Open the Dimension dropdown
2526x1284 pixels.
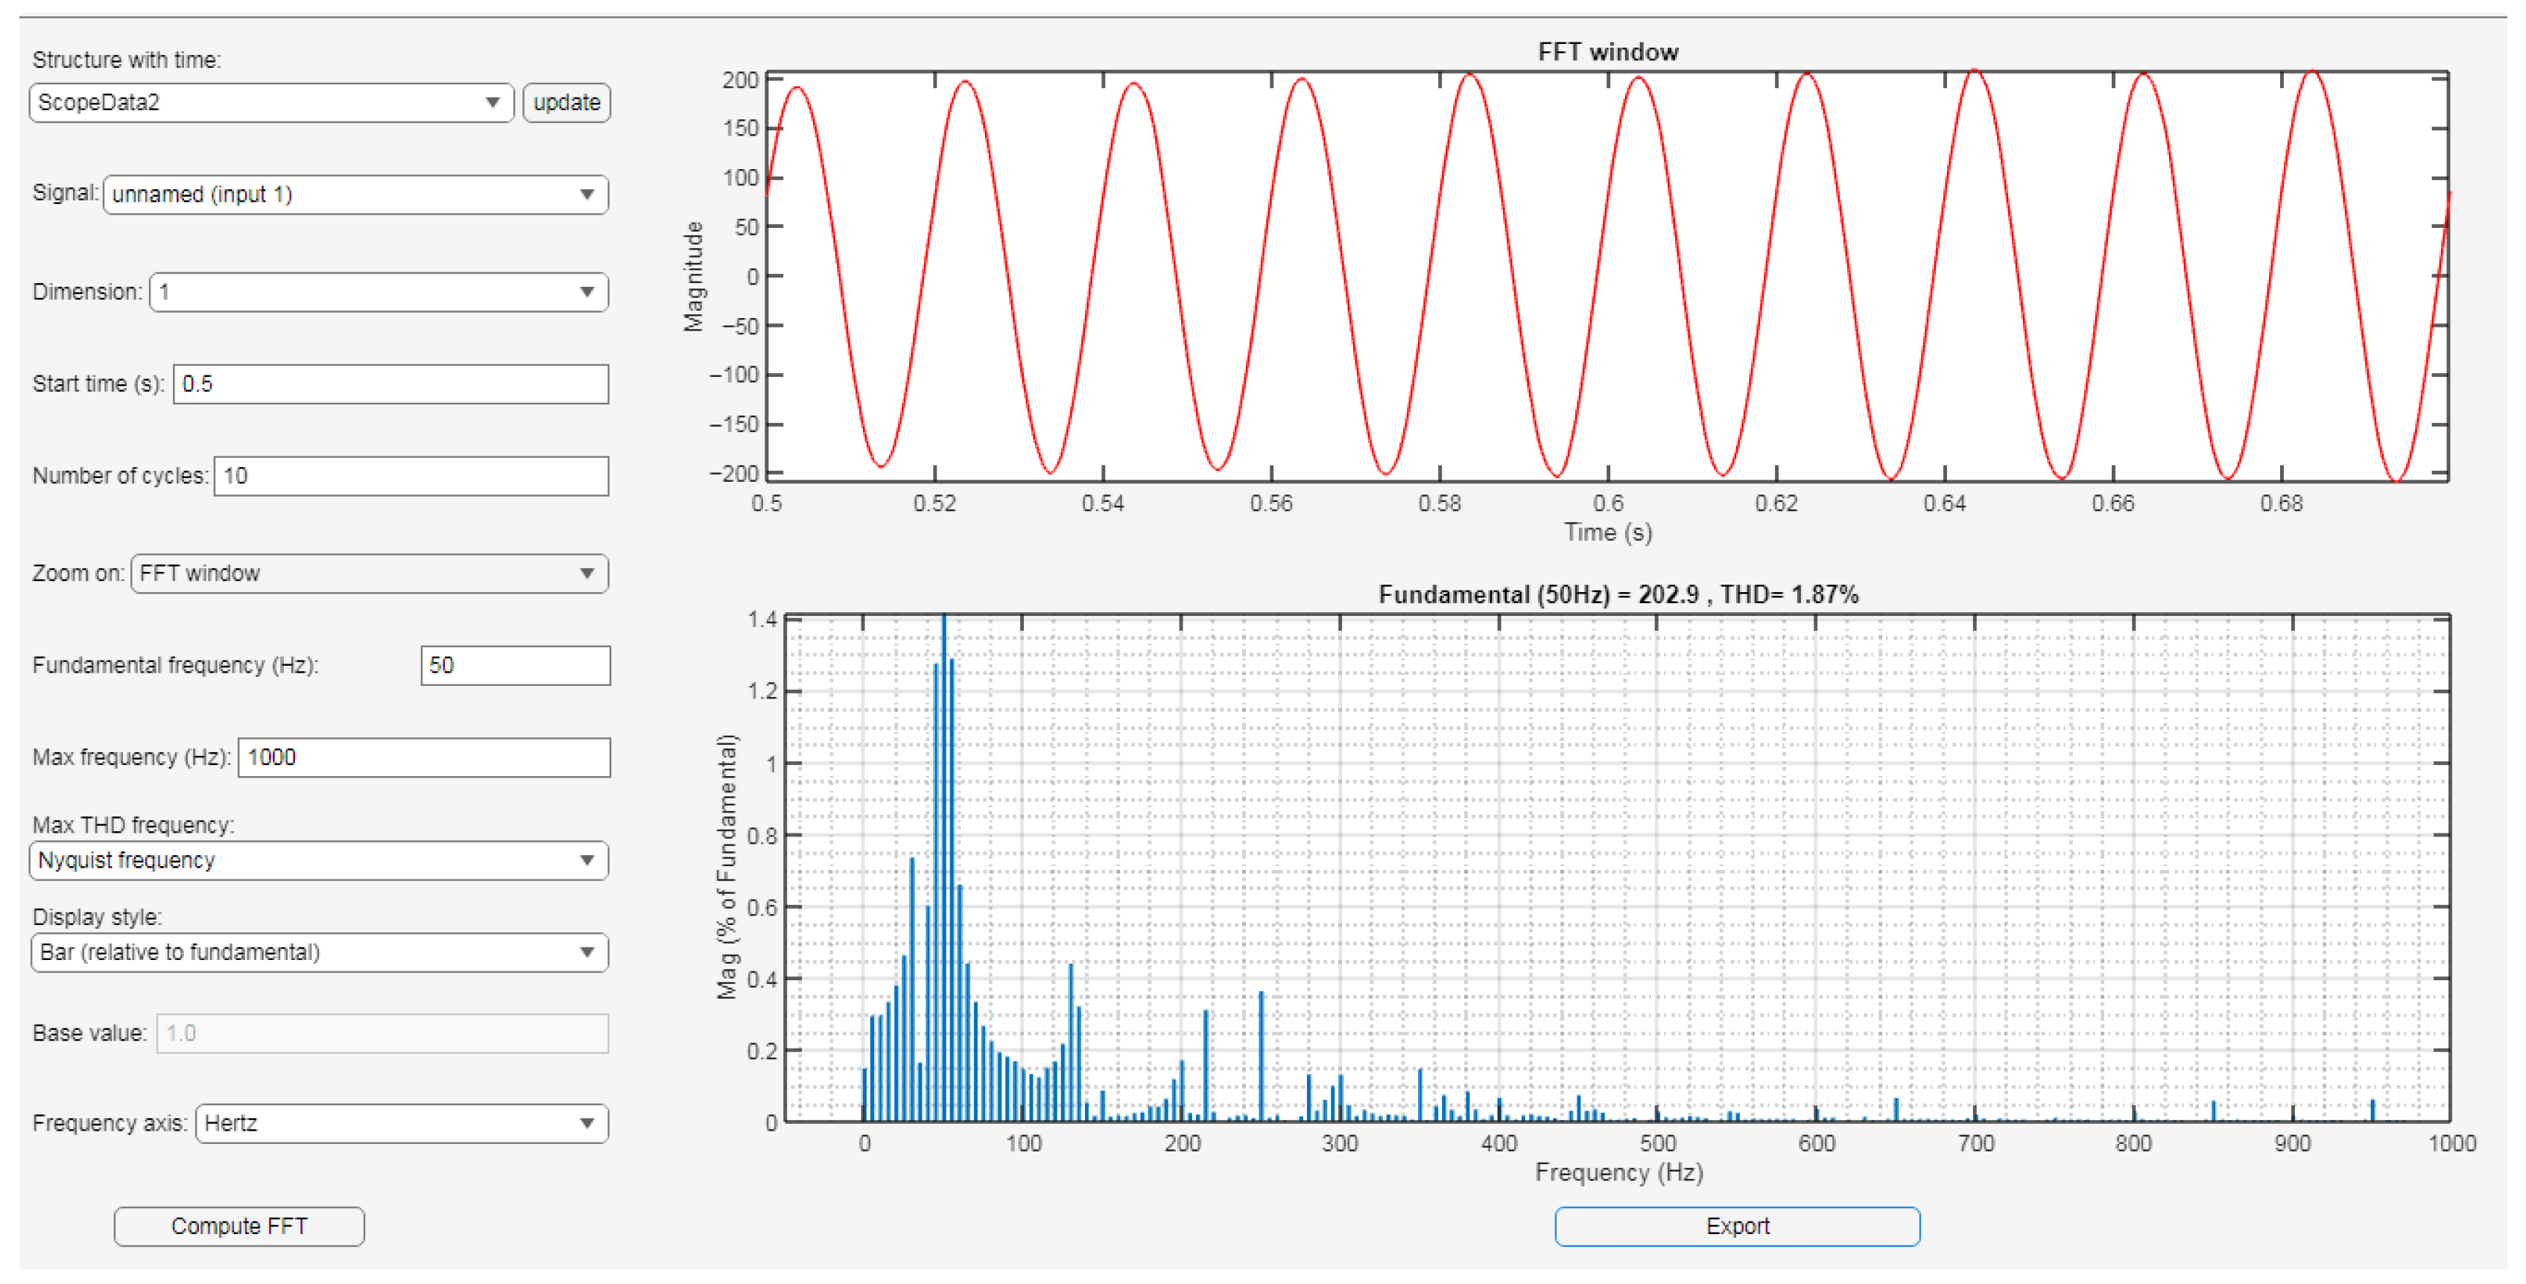(379, 292)
